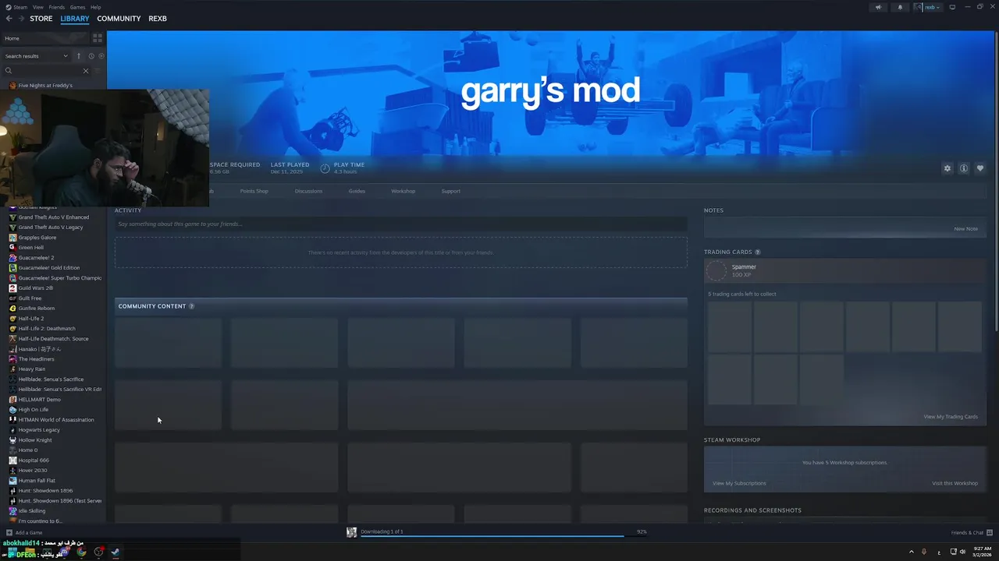The width and height of the screenshot is (999, 561).
Task: Open the Points Shop link
Action: [x=254, y=191]
